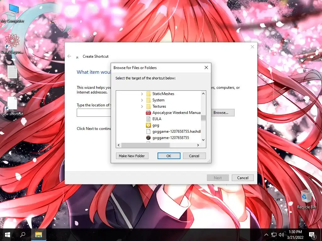322x241 pixels.
Task: Open the DataWagon desktop shortcut
Action: pos(12,44)
